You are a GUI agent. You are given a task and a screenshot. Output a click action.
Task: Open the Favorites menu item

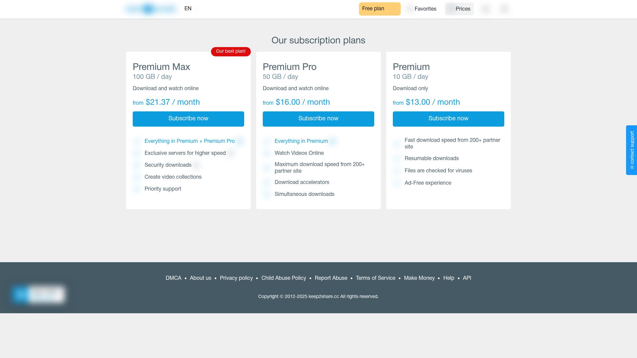[x=421, y=9]
